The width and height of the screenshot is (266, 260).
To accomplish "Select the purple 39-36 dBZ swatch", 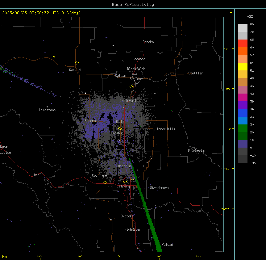I will (x=243, y=105).
